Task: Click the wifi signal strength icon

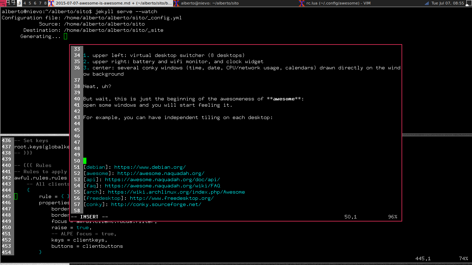Action: pos(427,3)
